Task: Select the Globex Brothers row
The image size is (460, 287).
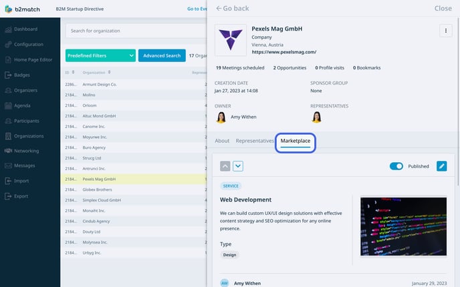Action: [134, 190]
